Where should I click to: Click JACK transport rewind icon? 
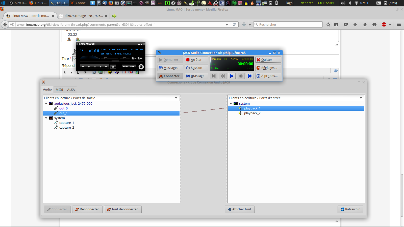click(x=223, y=76)
